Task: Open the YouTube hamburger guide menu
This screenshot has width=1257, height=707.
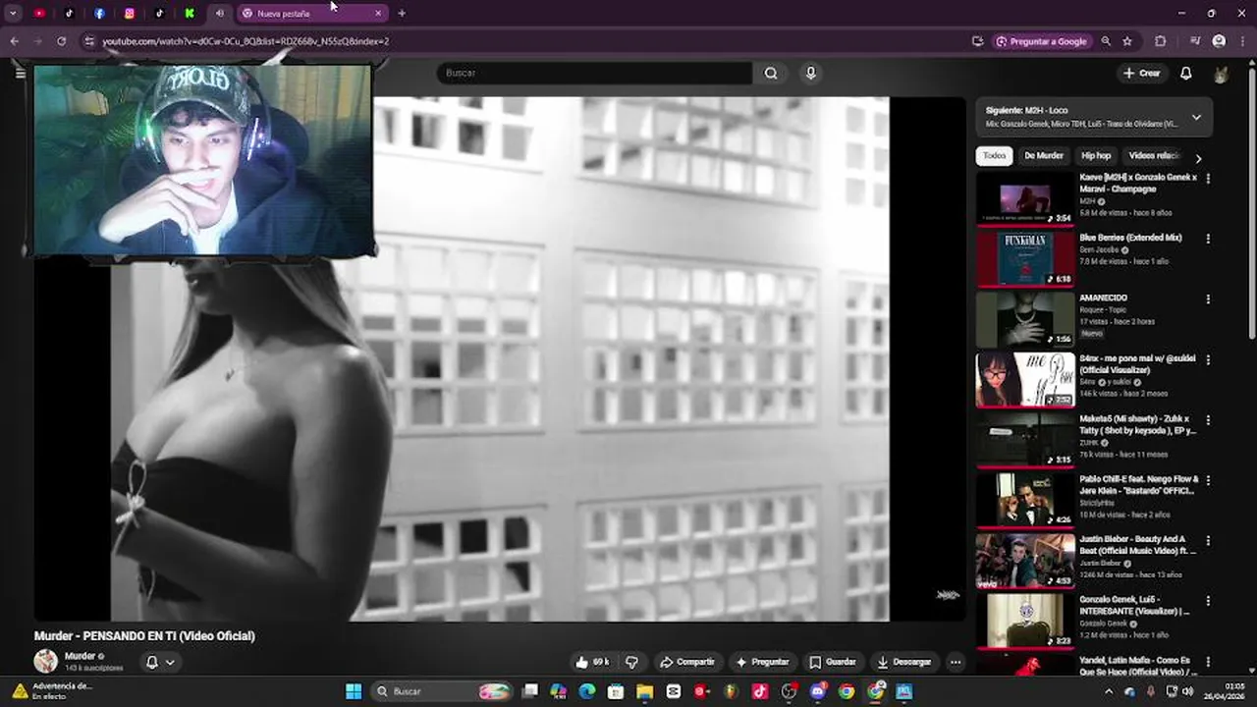Action: [x=20, y=73]
